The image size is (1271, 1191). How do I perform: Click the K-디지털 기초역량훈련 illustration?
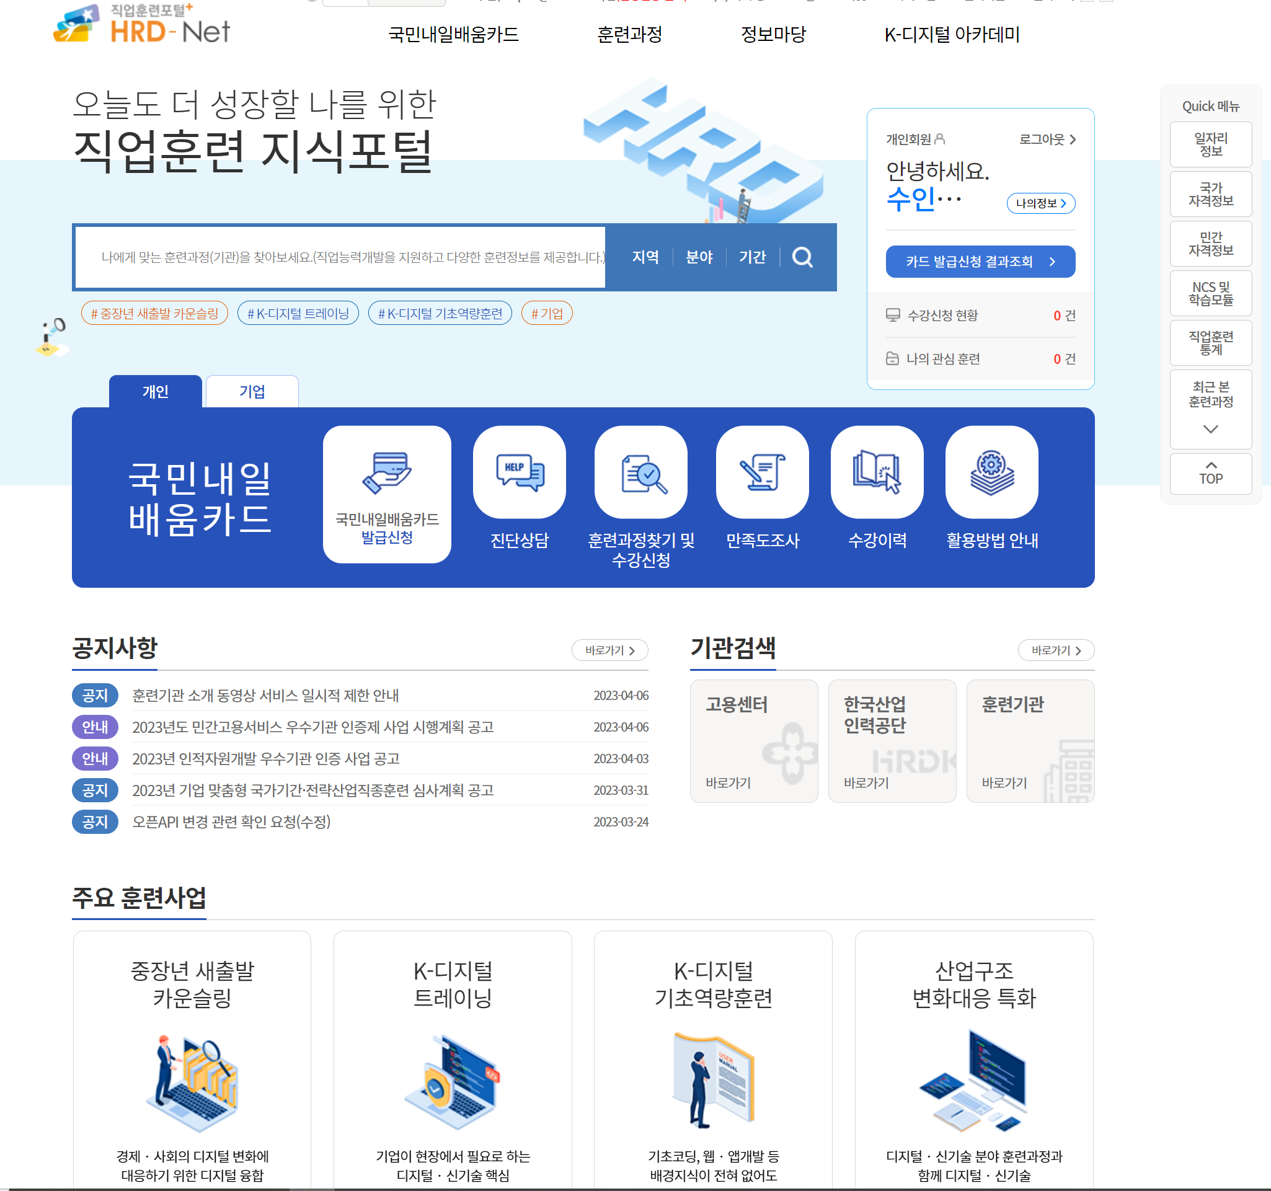pyautogui.click(x=714, y=1081)
